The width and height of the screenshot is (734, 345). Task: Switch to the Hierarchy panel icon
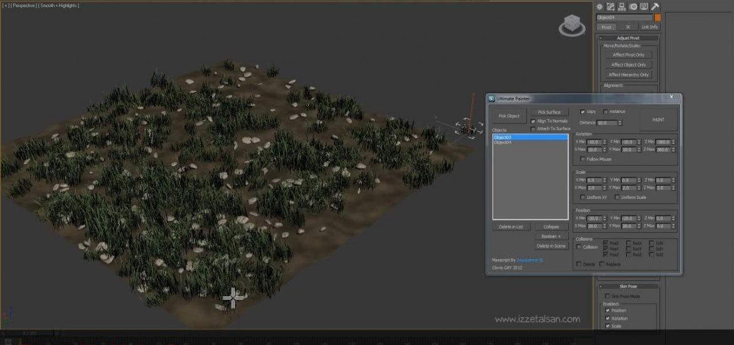pos(622,6)
